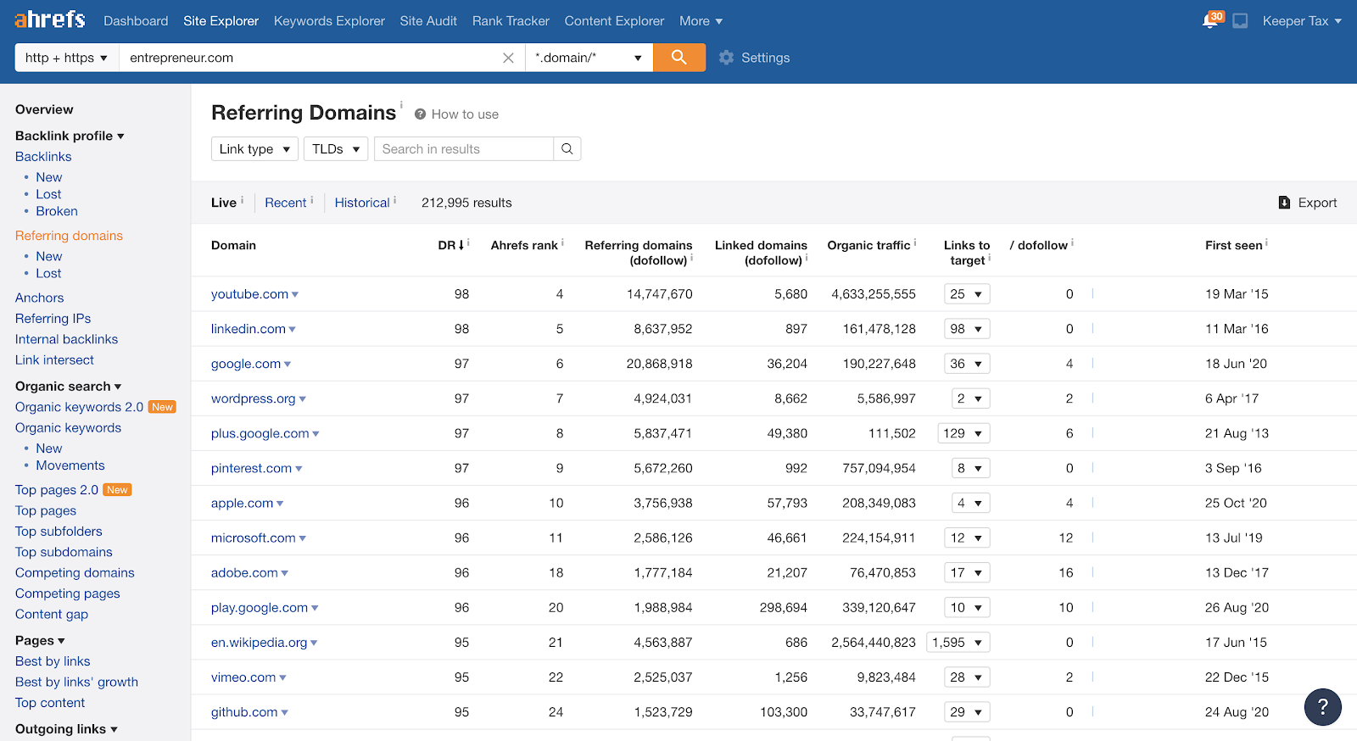Expand youtube.com links to target dropdown
Viewport: 1357px width, 741px height.
point(967,294)
